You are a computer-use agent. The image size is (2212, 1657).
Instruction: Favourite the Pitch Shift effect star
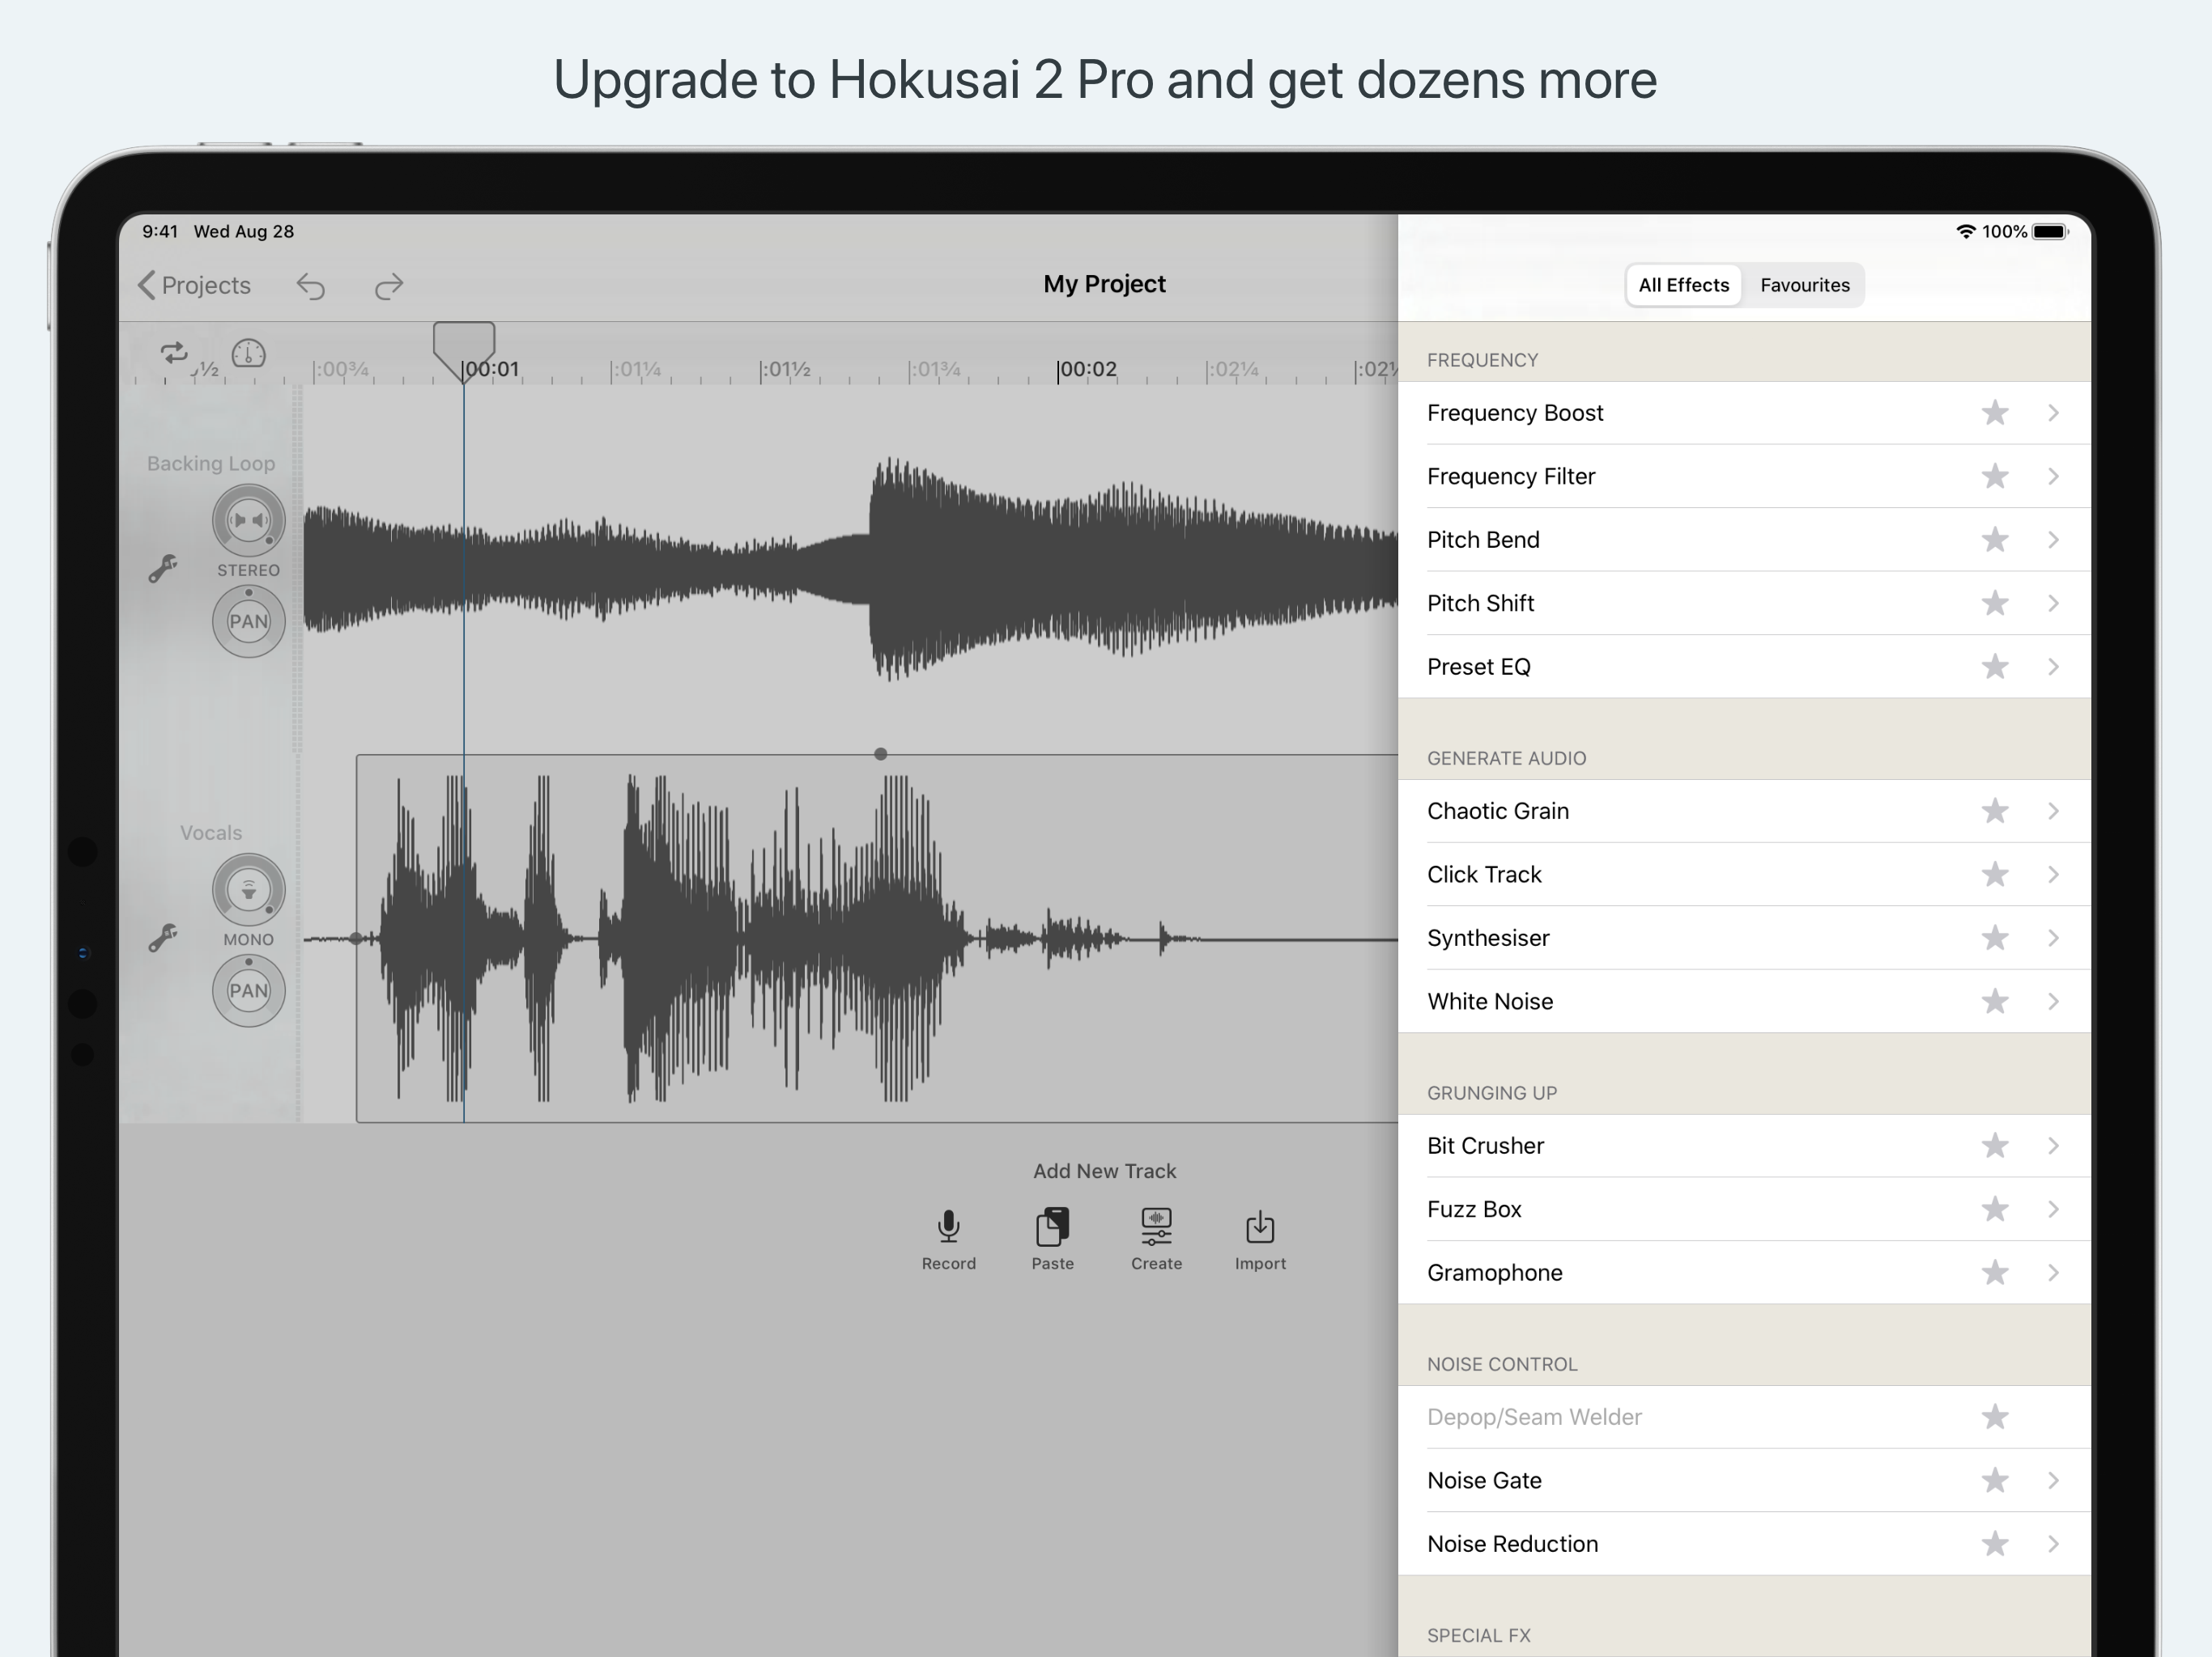click(x=1994, y=604)
